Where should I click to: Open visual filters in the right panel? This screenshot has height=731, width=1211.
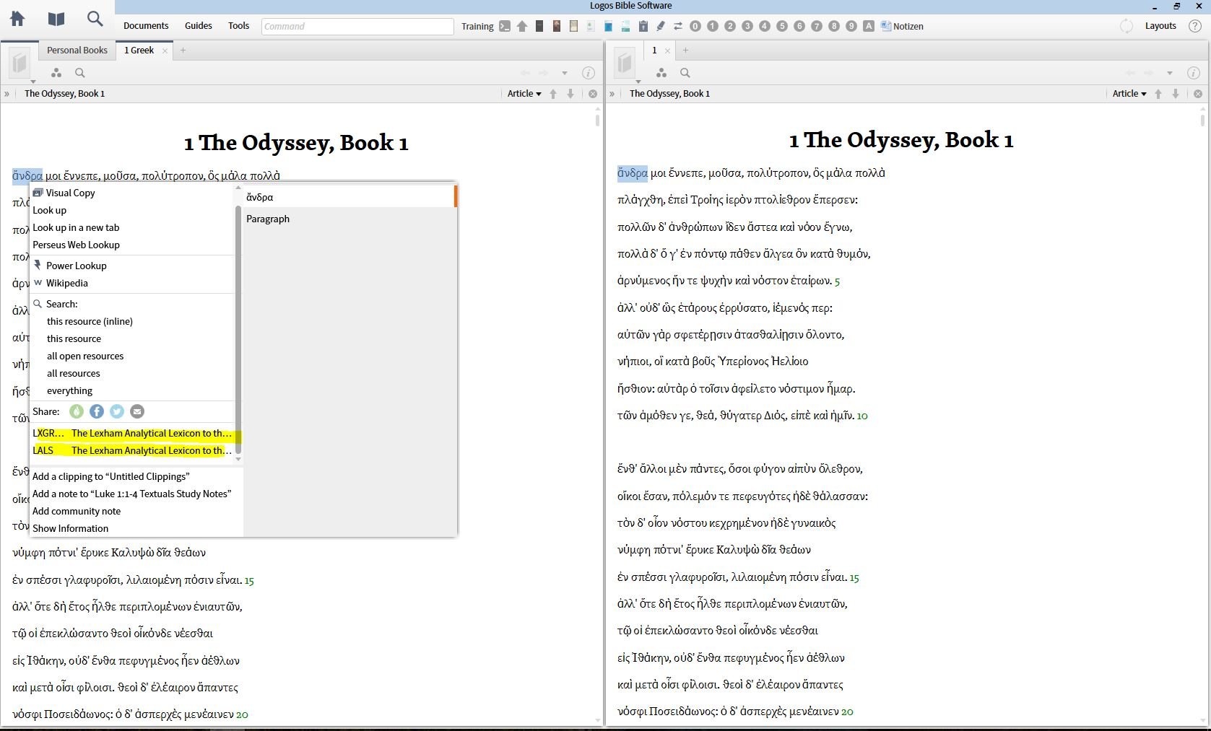click(x=661, y=73)
